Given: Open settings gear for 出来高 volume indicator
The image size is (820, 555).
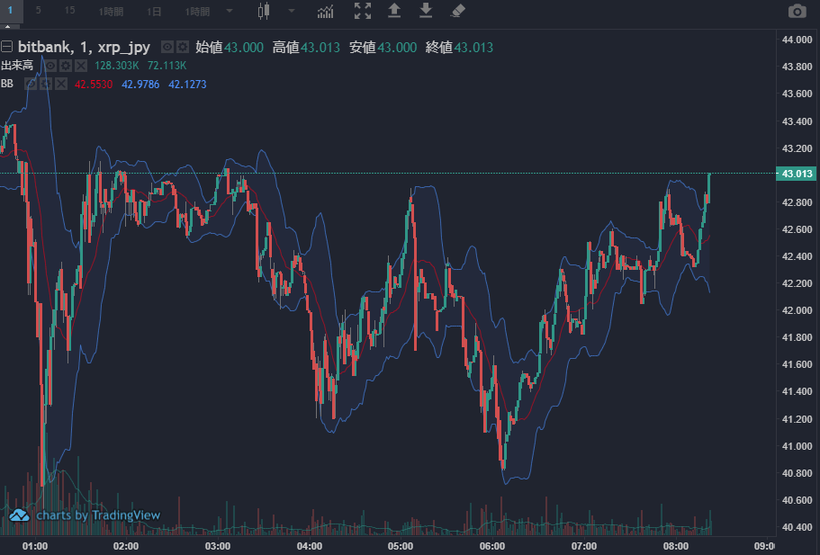Looking at the screenshot, I should click(x=66, y=66).
